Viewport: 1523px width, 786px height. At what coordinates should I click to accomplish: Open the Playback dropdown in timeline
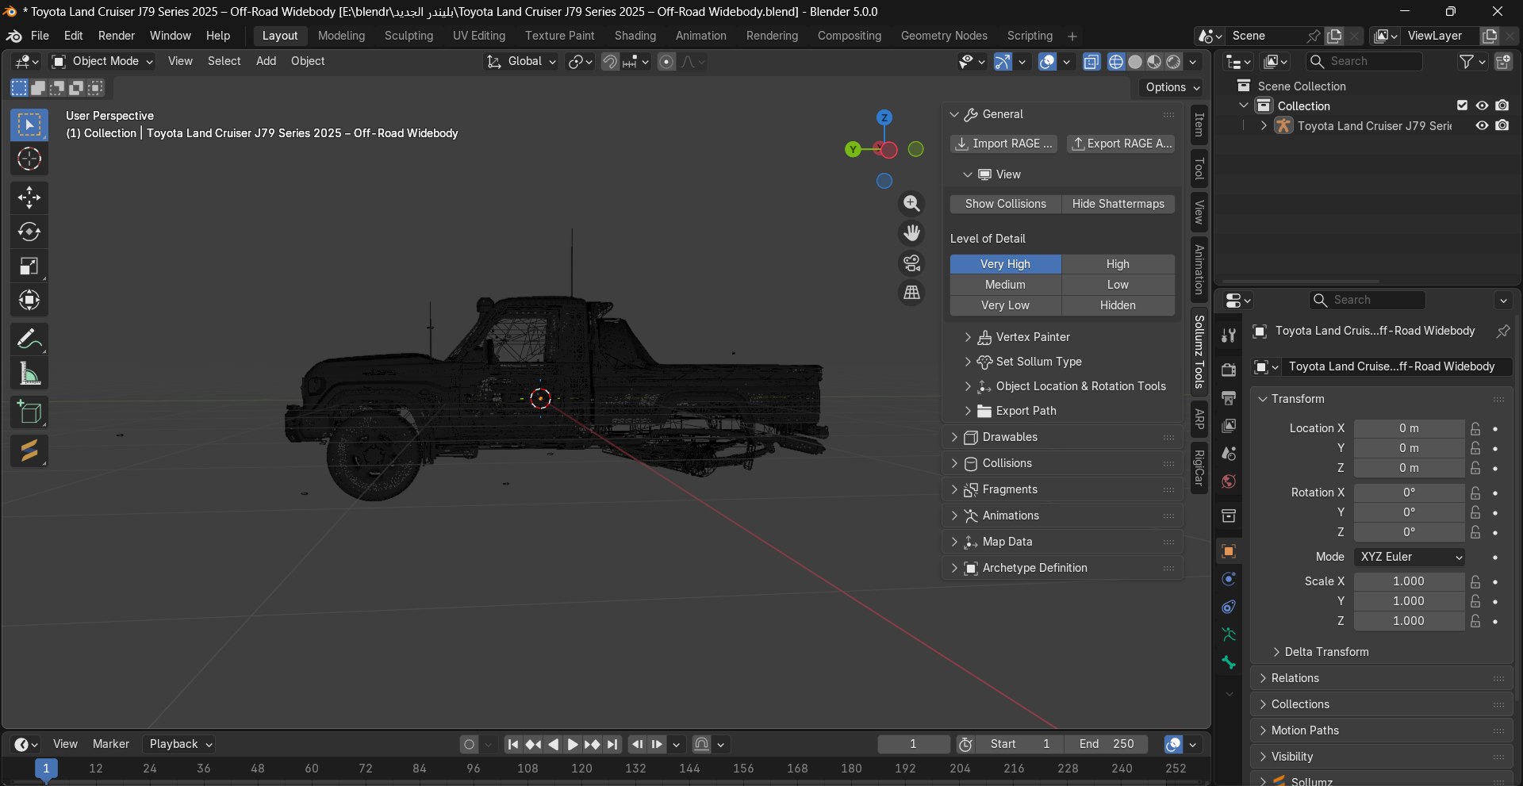181,744
